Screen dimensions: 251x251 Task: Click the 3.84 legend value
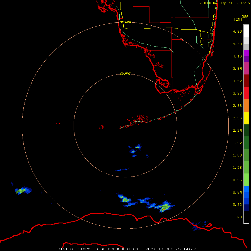(x=237, y=69)
